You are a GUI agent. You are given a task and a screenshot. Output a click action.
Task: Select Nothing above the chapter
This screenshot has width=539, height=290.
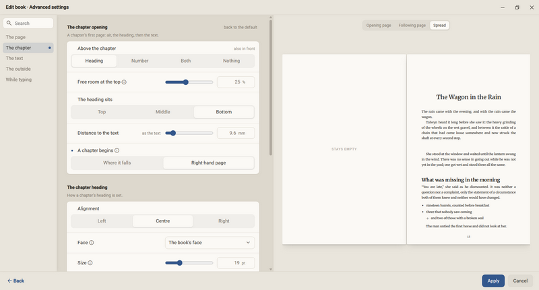[231, 61]
